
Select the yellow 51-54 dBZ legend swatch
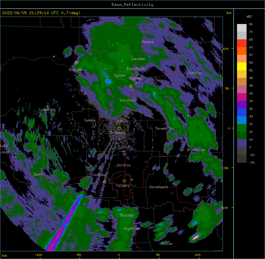pyautogui.click(x=242, y=66)
